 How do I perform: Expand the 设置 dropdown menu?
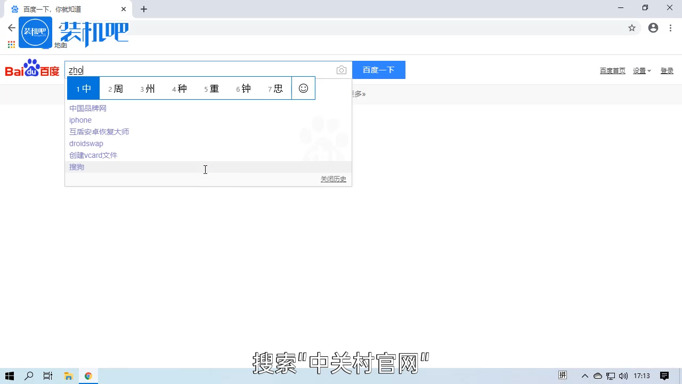[x=642, y=71]
